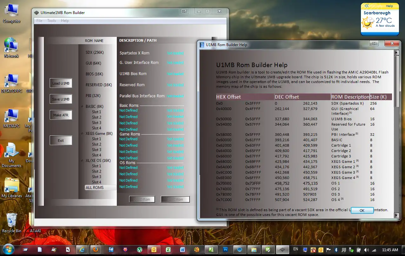The image size is (405, 256).
Task: Click the EN language indicator
Action: [296, 249]
